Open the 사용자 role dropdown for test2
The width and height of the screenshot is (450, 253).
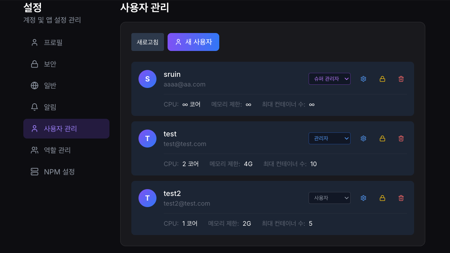tap(329, 198)
